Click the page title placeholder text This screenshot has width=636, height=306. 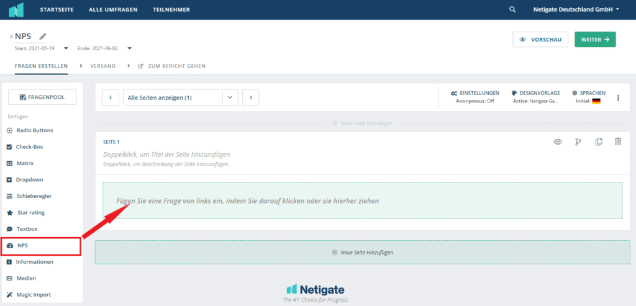[x=166, y=155]
